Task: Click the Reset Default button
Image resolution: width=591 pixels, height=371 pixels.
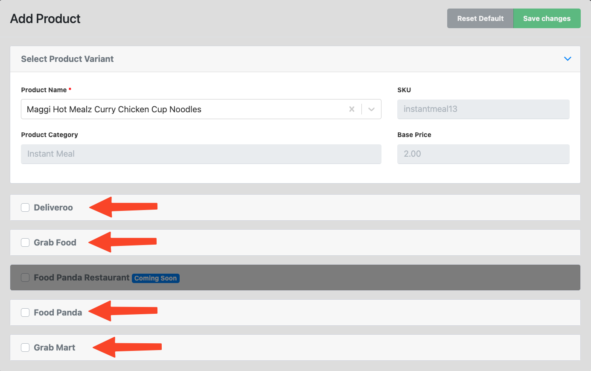Action: (480, 18)
